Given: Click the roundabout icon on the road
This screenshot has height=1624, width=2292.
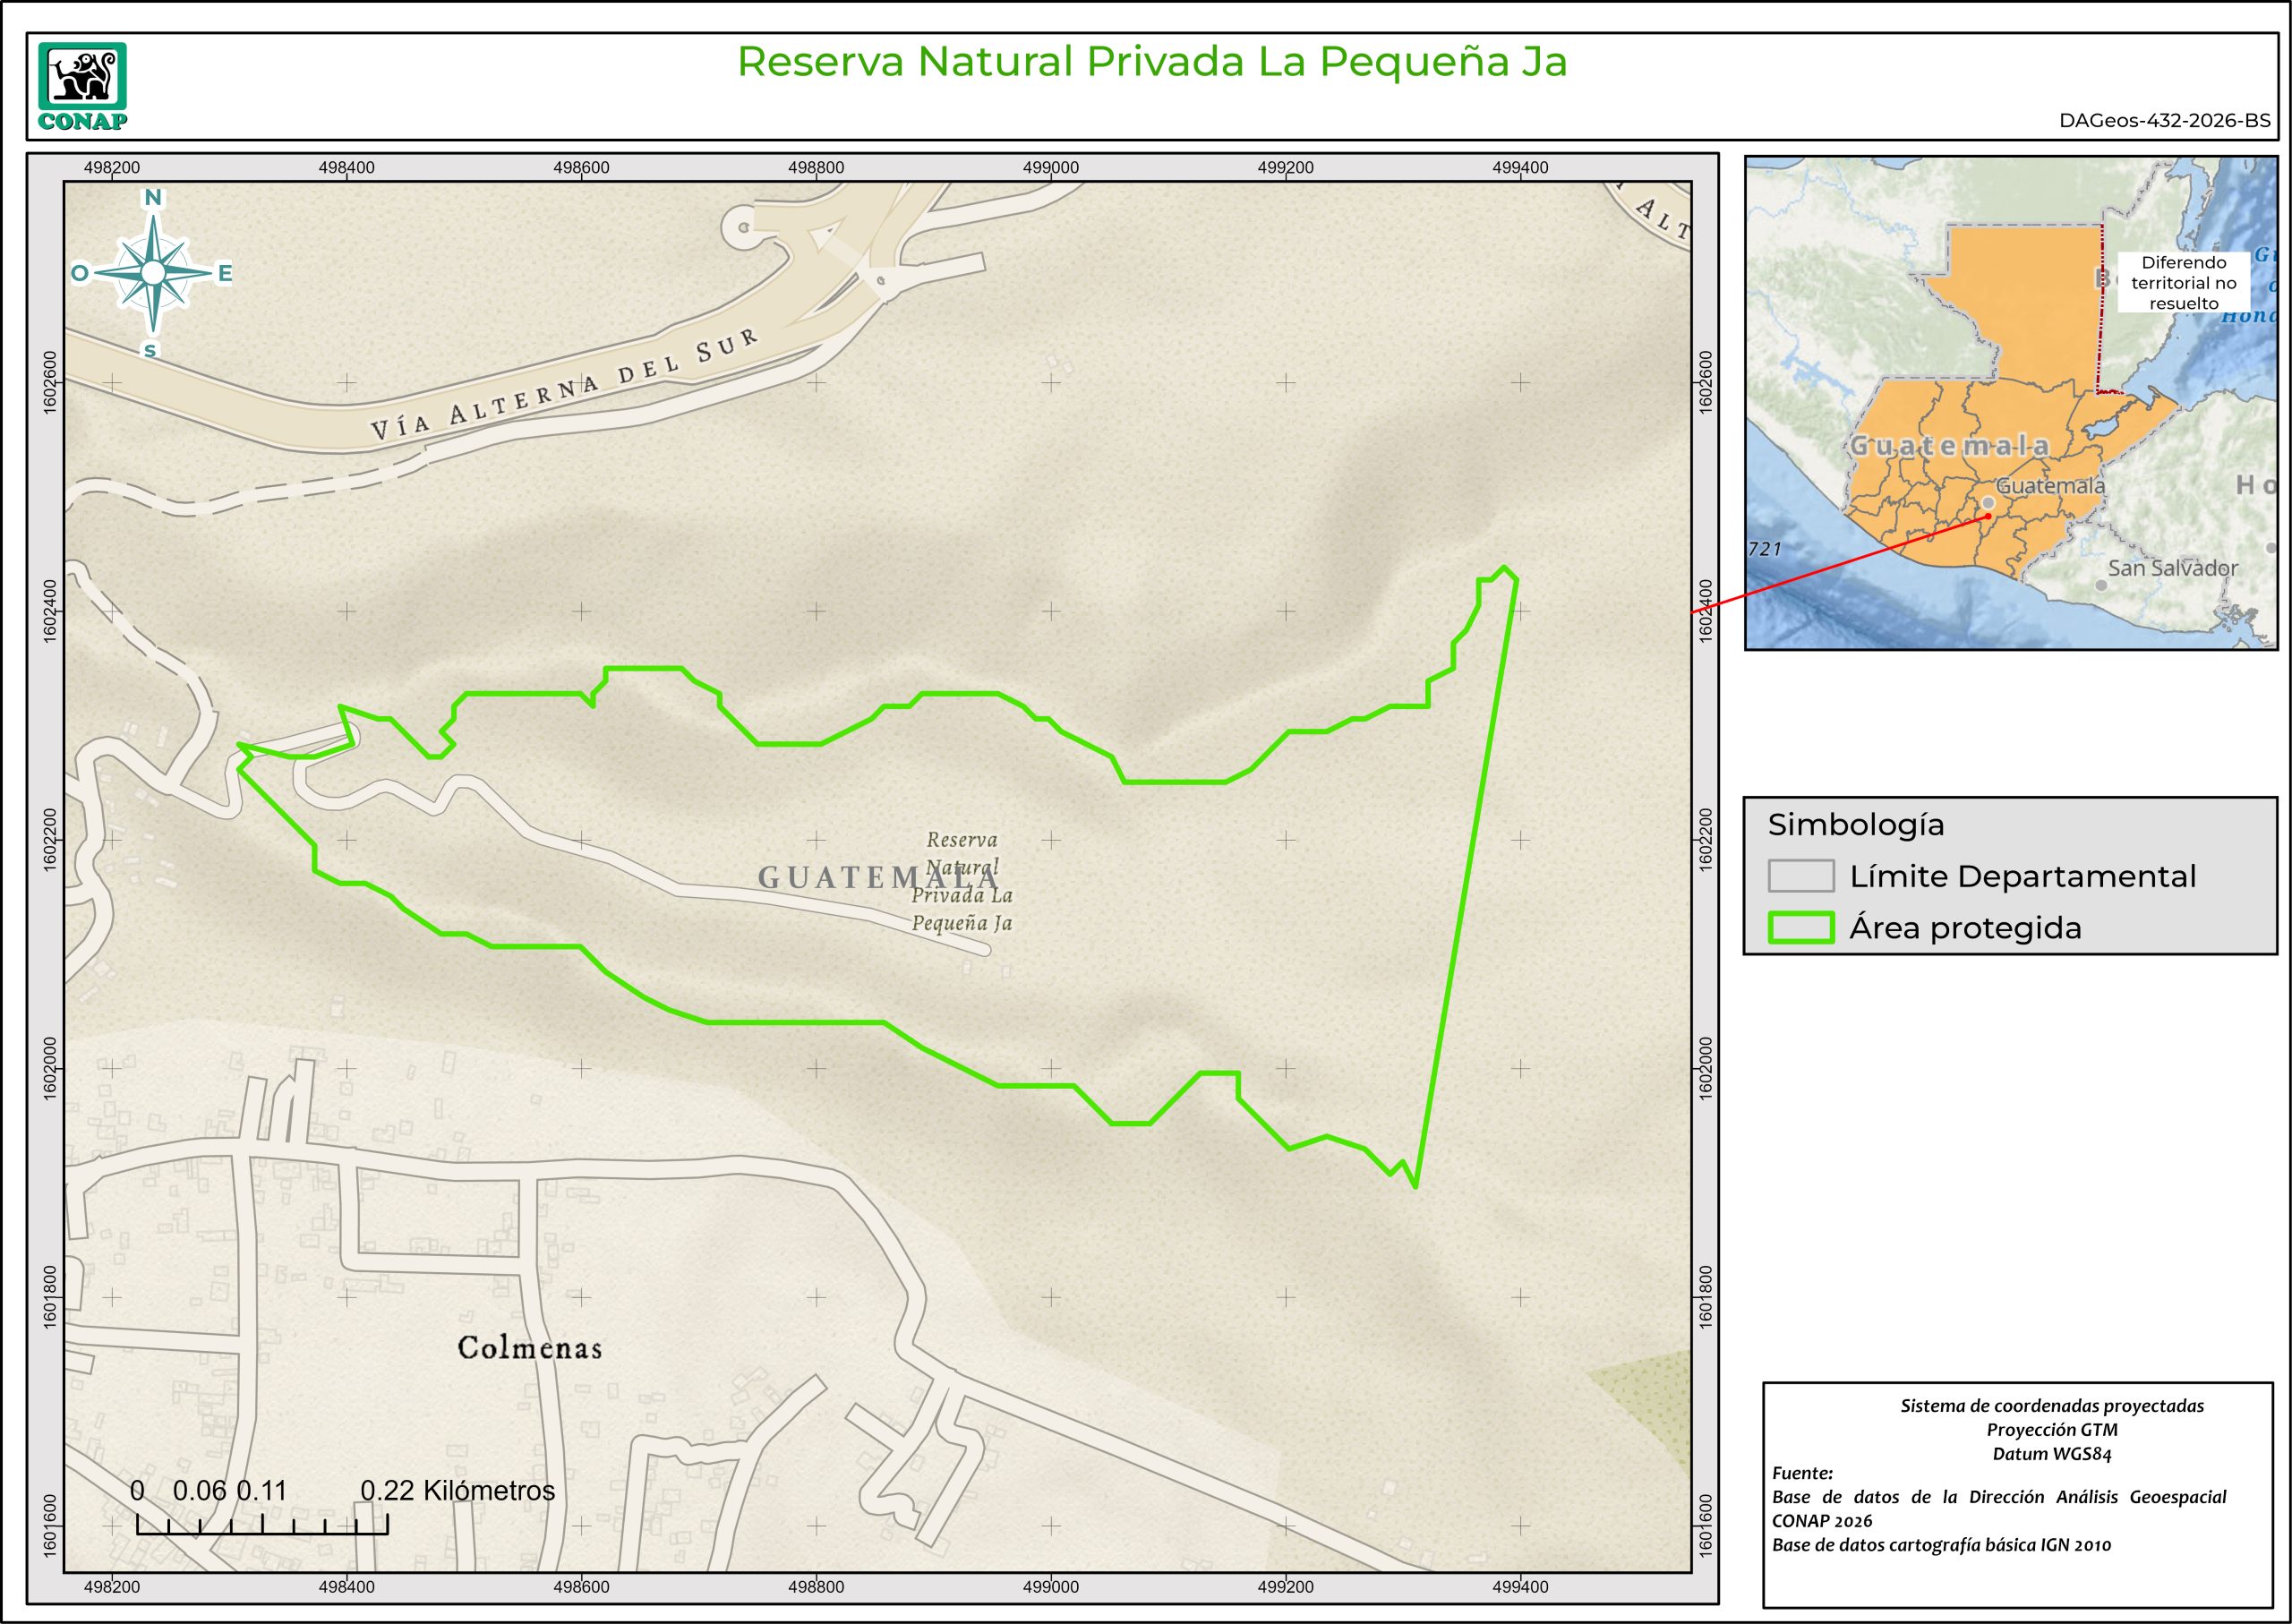Looking at the screenshot, I should point(743,227).
